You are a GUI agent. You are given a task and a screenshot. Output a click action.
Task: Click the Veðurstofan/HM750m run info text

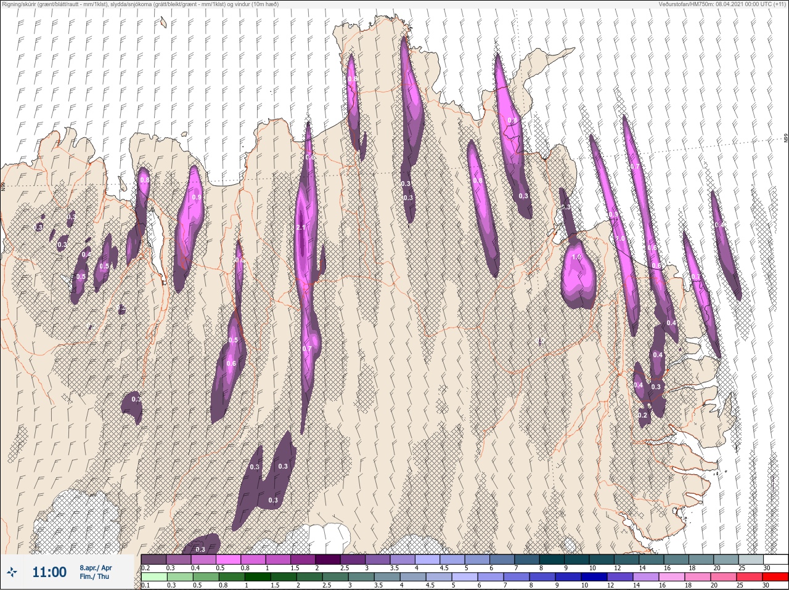coord(722,4)
